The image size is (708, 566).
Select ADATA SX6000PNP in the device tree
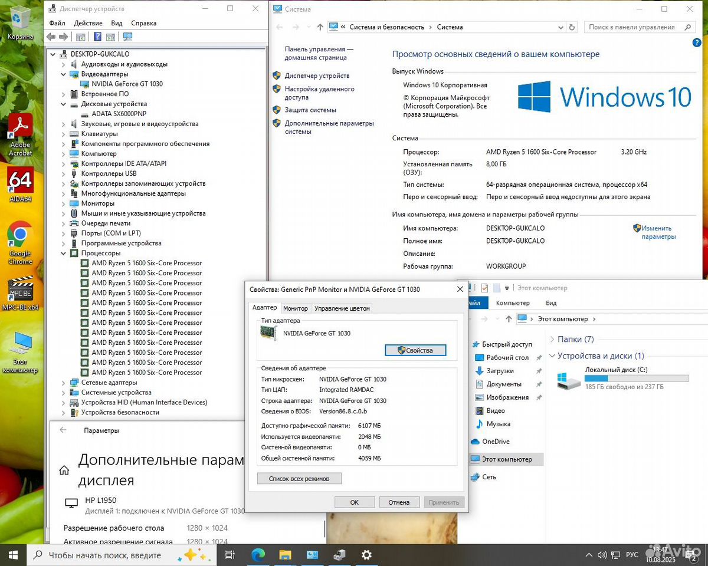[x=119, y=114]
